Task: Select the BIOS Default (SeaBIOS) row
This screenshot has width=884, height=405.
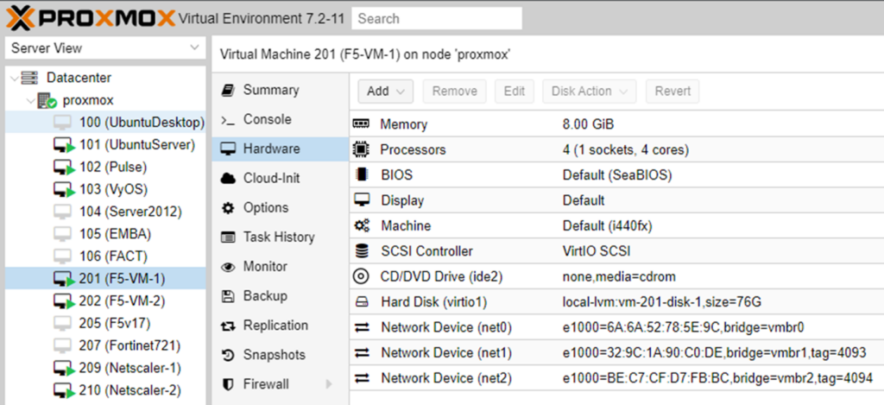Action: (616, 174)
